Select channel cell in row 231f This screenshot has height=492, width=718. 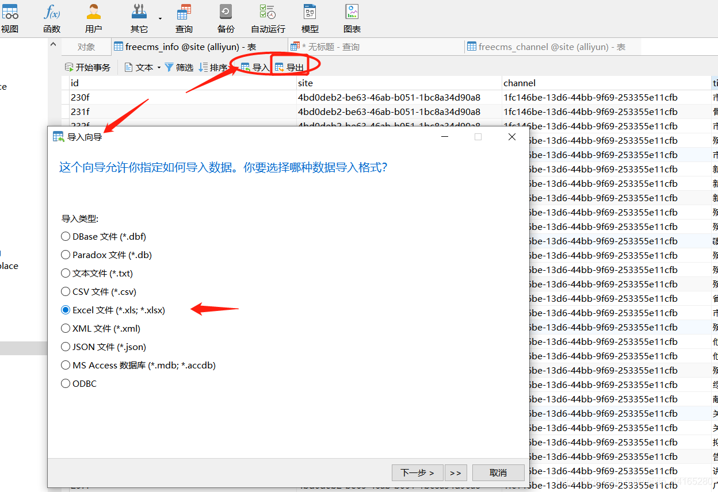pyautogui.click(x=606, y=112)
